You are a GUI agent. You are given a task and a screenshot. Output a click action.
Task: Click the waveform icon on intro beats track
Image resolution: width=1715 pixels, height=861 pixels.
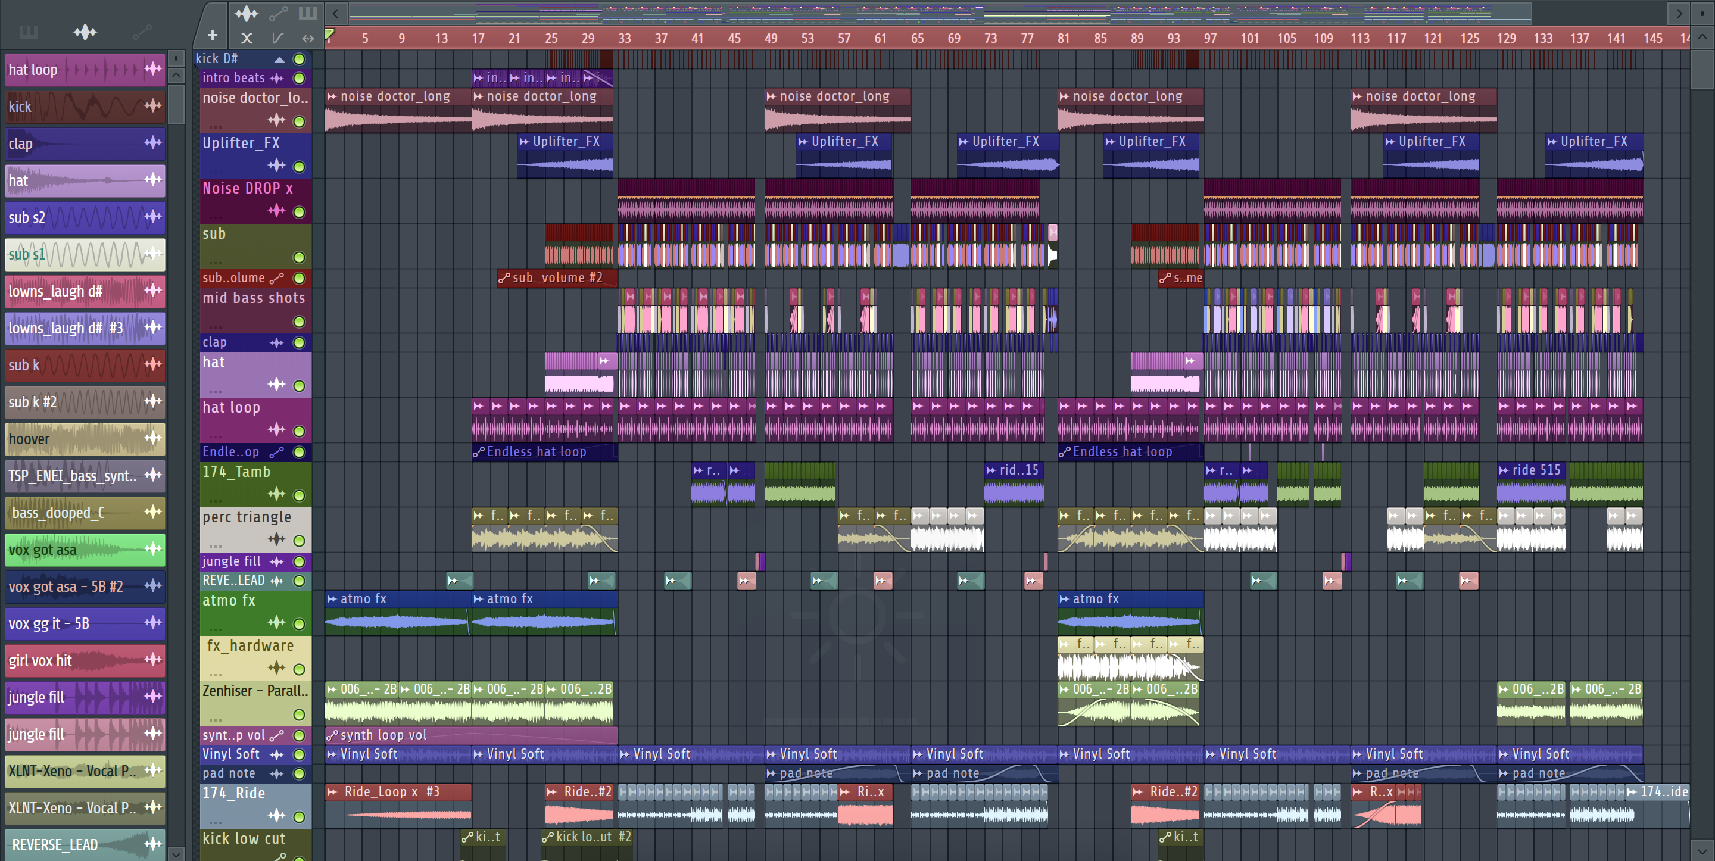click(x=277, y=78)
